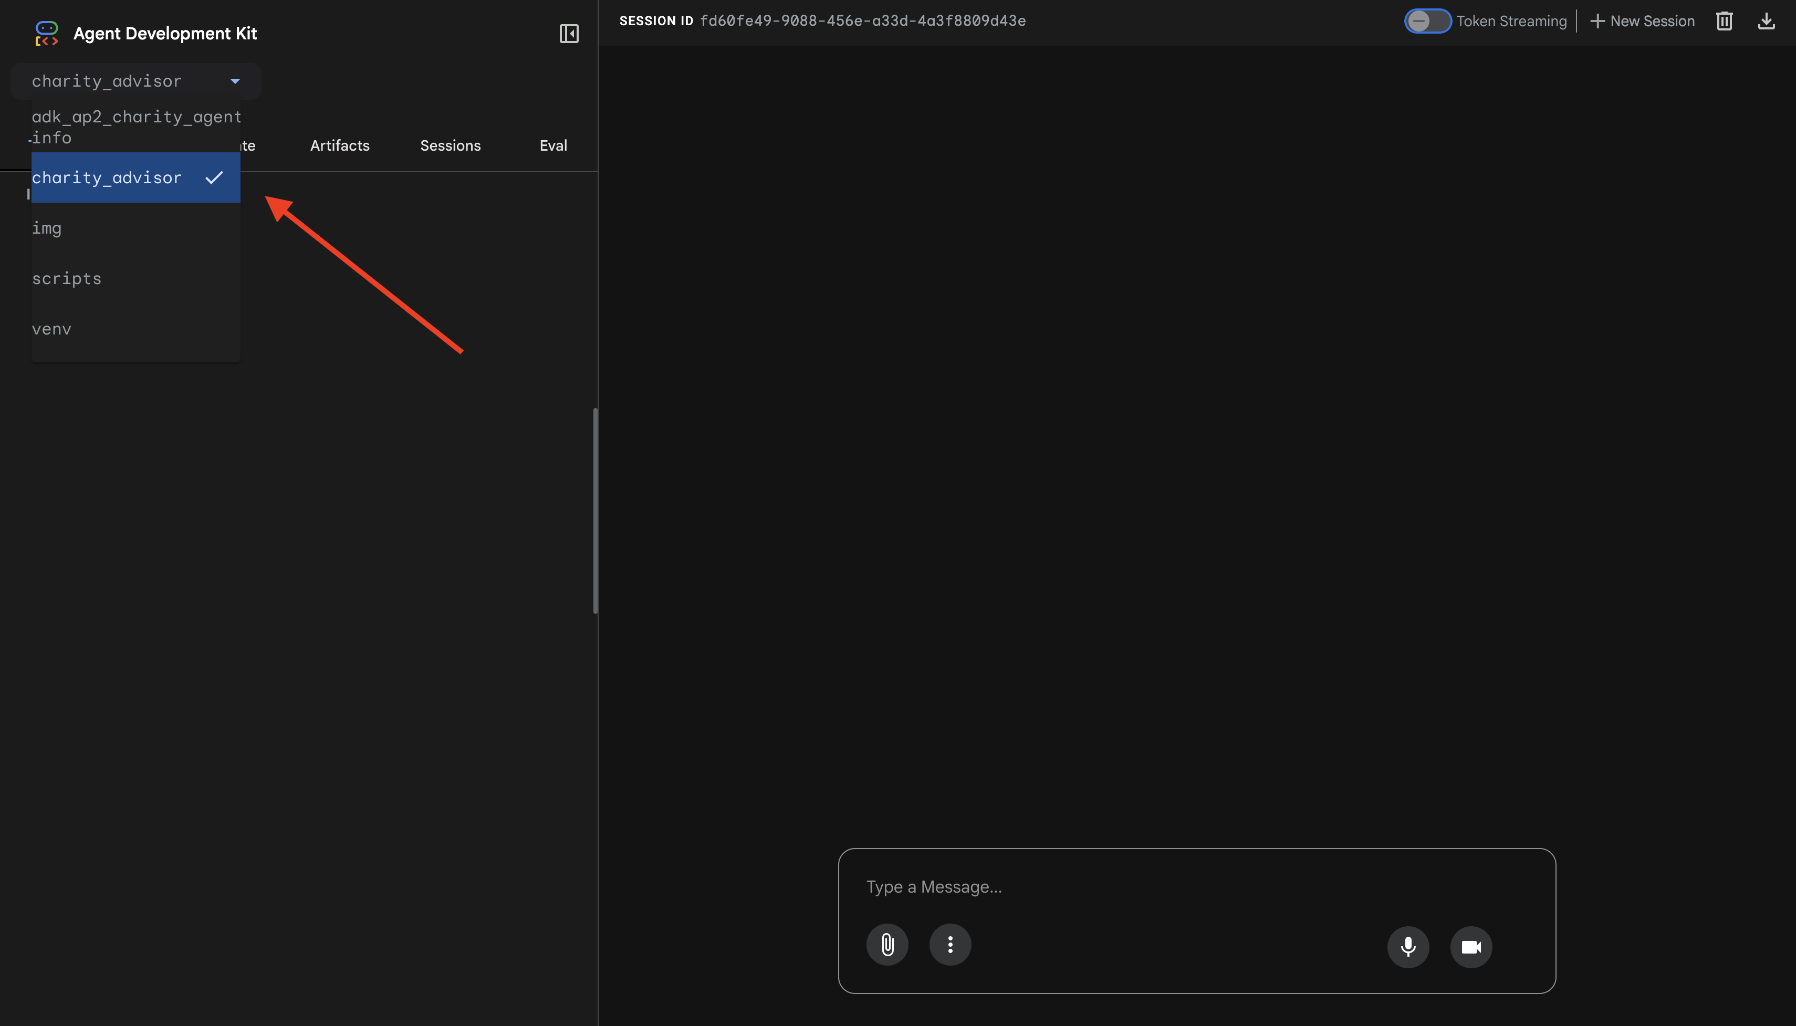Export the session with download icon
The width and height of the screenshot is (1796, 1026).
tap(1766, 21)
